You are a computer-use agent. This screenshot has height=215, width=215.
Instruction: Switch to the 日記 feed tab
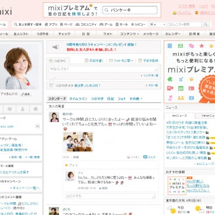[110, 99]
